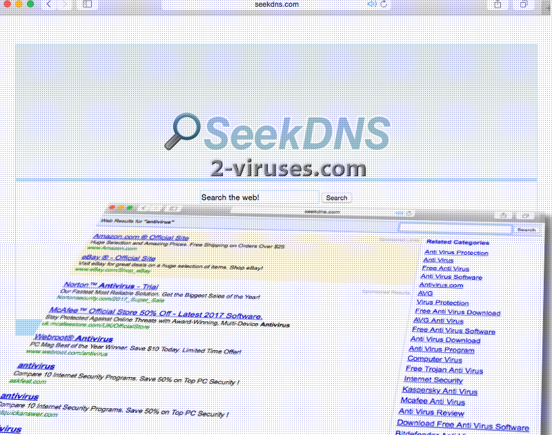The image size is (552, 435).
Task: Open 'Free Trojan Anti Virus' category link
Action: coord(444,369)
